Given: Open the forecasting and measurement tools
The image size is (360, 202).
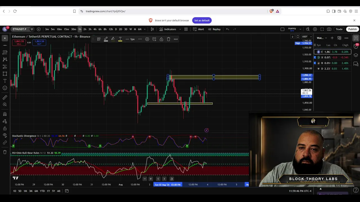Looking at the screenshot, I should tap(5, 67).
